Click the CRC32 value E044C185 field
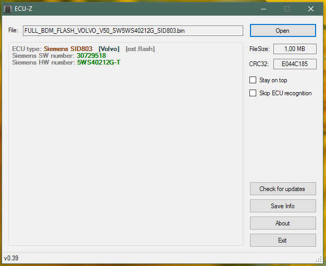 [295, 64]
